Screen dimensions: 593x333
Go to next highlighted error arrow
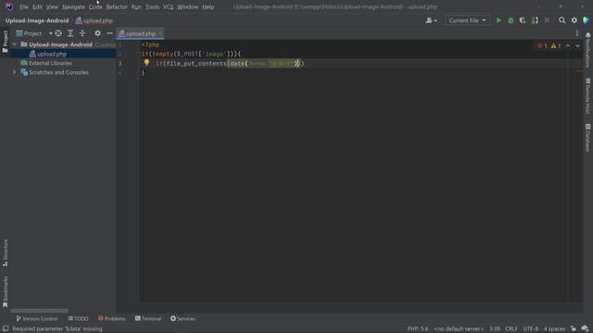(577, 45)
